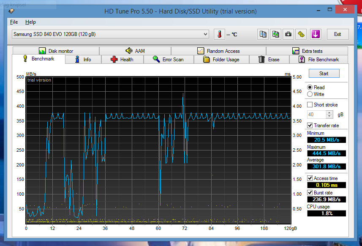
Task: Click the short stroke size field showing 40
Action: coord(317,115)
